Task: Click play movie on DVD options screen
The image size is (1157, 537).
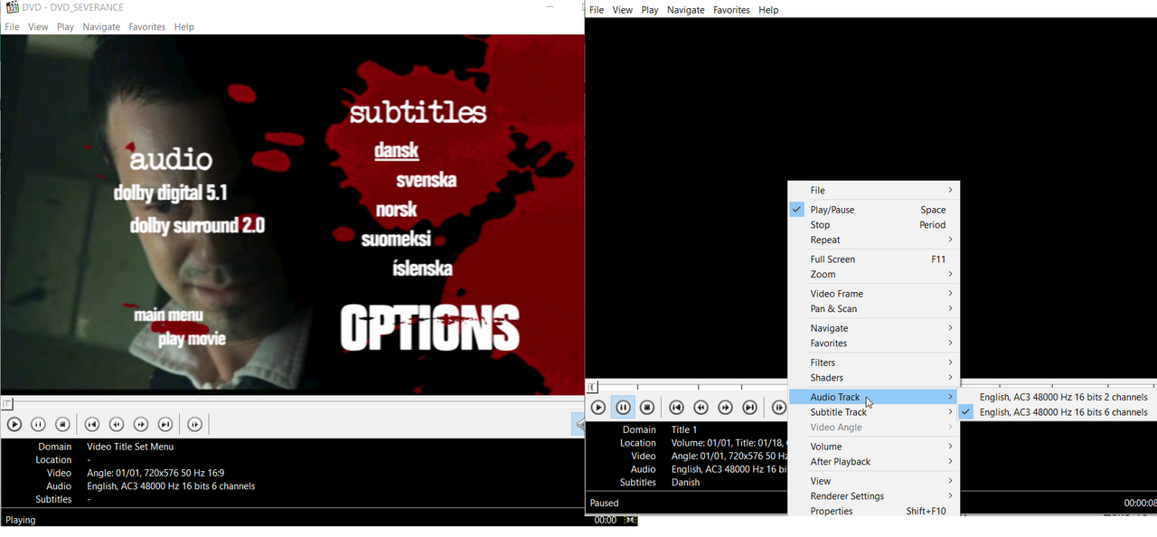Action: 192,340
